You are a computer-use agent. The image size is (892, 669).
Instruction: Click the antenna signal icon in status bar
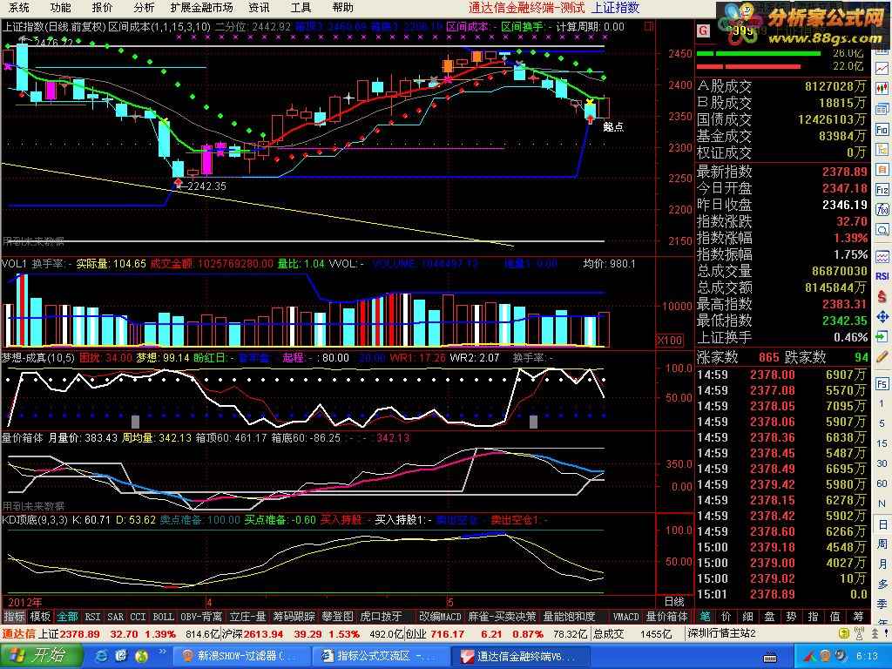(859, 633)
